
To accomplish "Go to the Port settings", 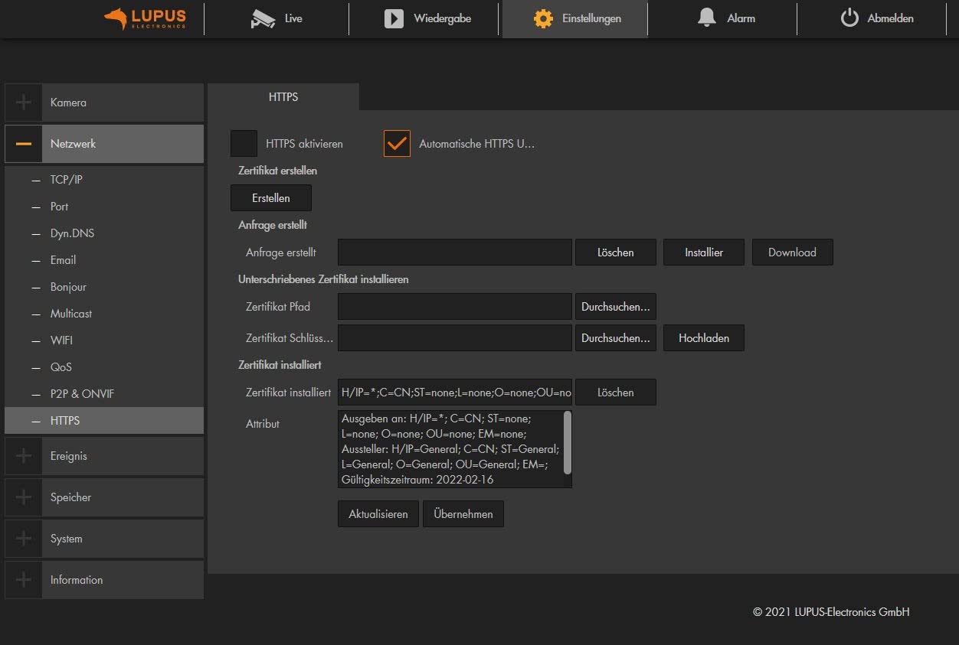I will [x=104, y=207].
